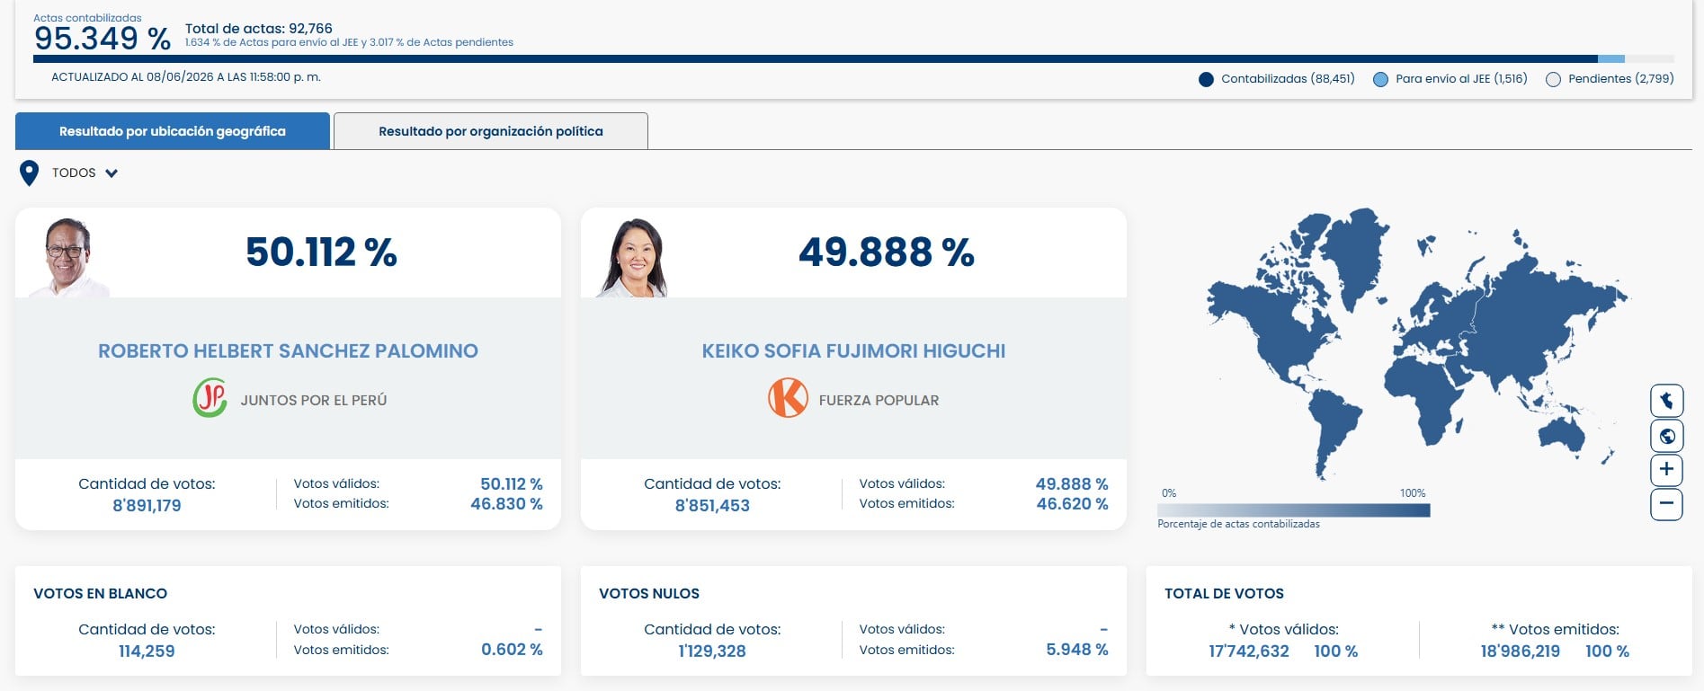Click JUNTOS POR EL PERÚ party label
The image size is (1704, 691).
(314, 401)
